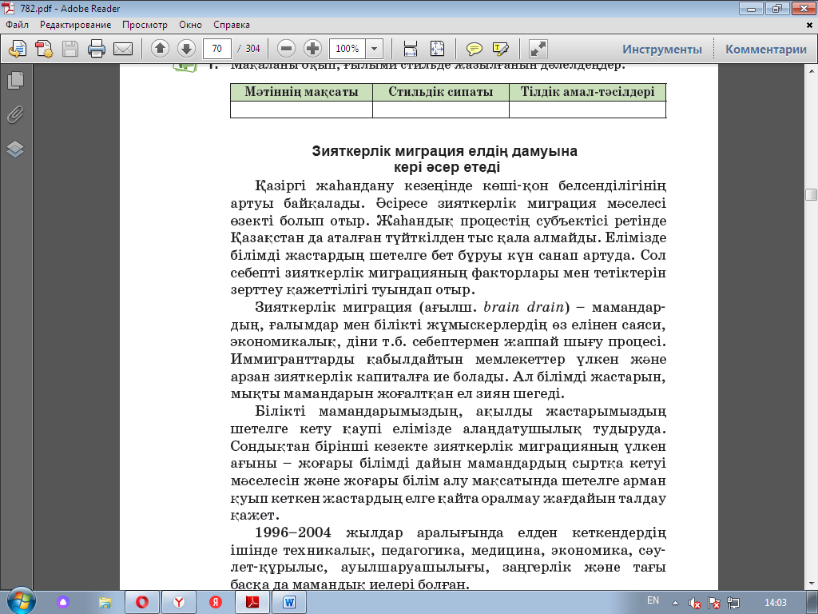
Task: Click the Fit width scrolling mode icon
Action: (x=411, y=49)
